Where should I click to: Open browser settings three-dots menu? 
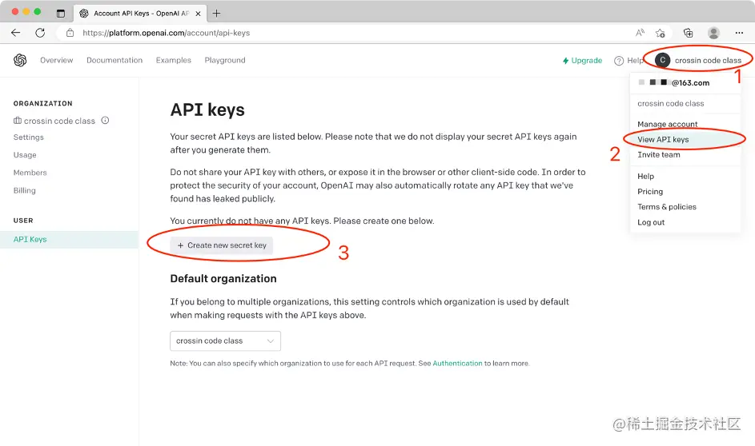point(739,33)
